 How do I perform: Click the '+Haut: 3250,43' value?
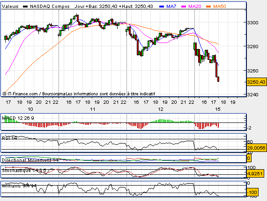coord(136,7)
